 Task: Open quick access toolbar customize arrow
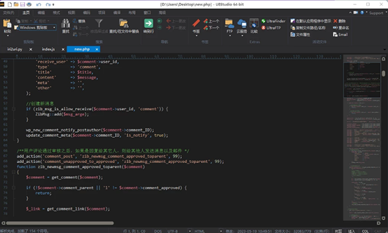click(54, 5)
